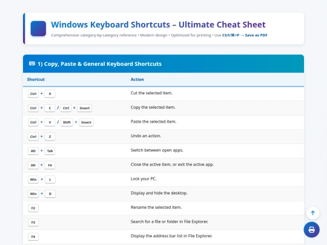Click the Shift key in the paste row
The image size is (327, 245).
tap(67, 122)
